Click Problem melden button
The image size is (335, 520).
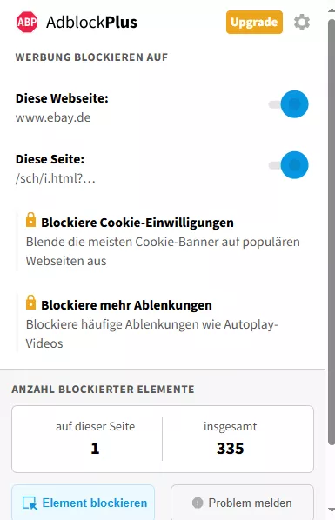243,502
